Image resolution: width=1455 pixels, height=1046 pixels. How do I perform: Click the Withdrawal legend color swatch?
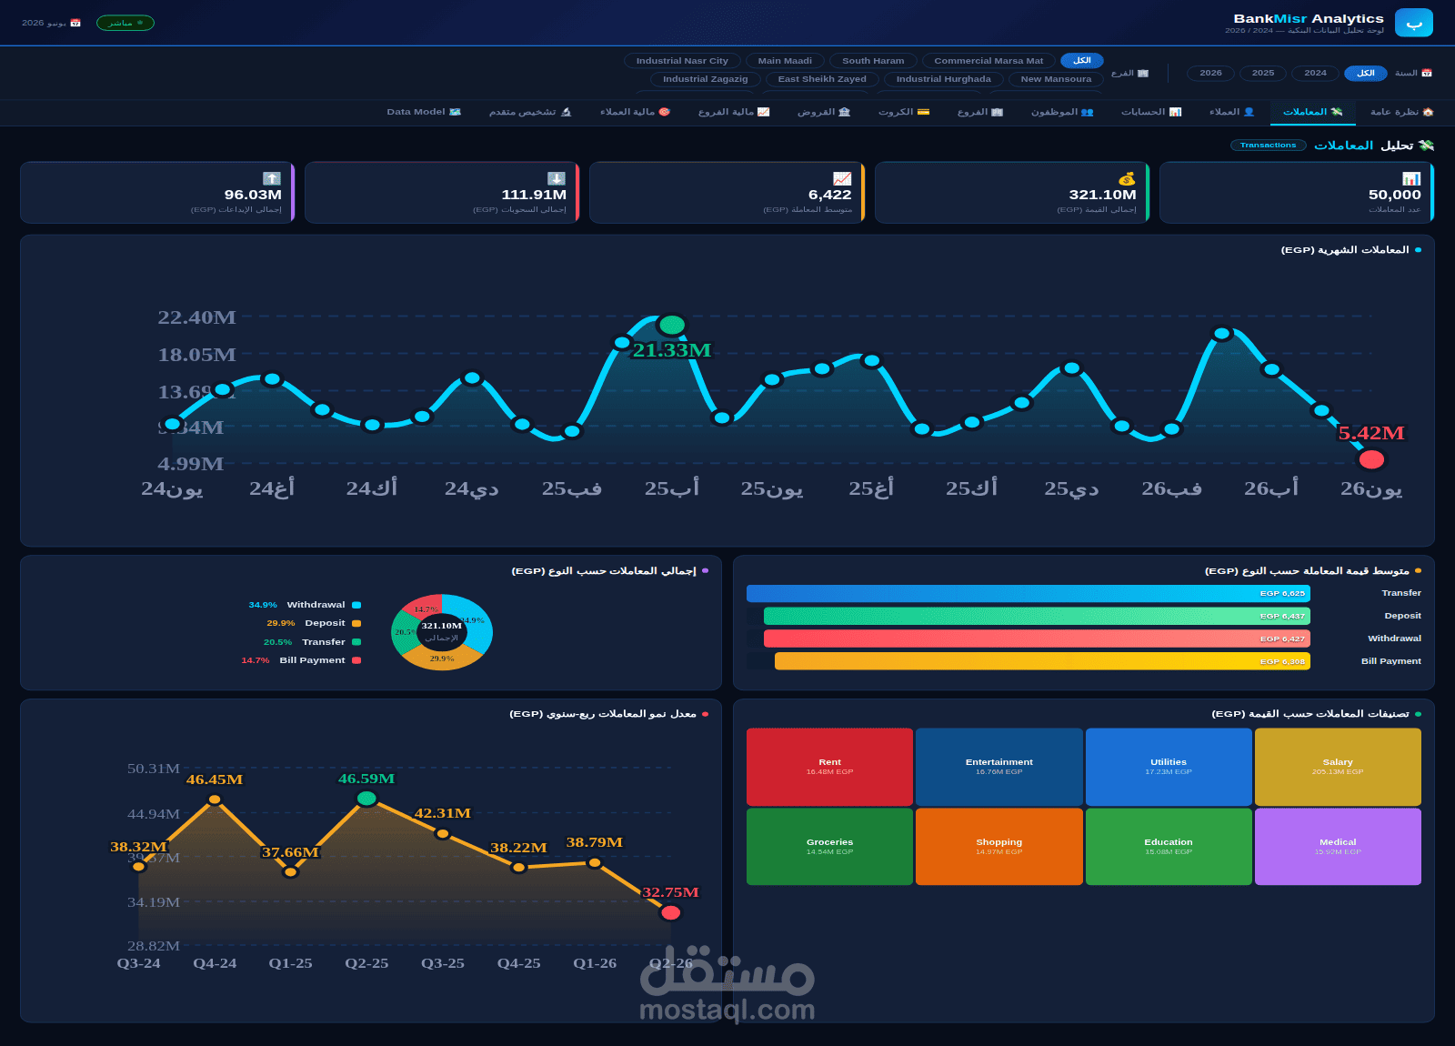point(356,605)
